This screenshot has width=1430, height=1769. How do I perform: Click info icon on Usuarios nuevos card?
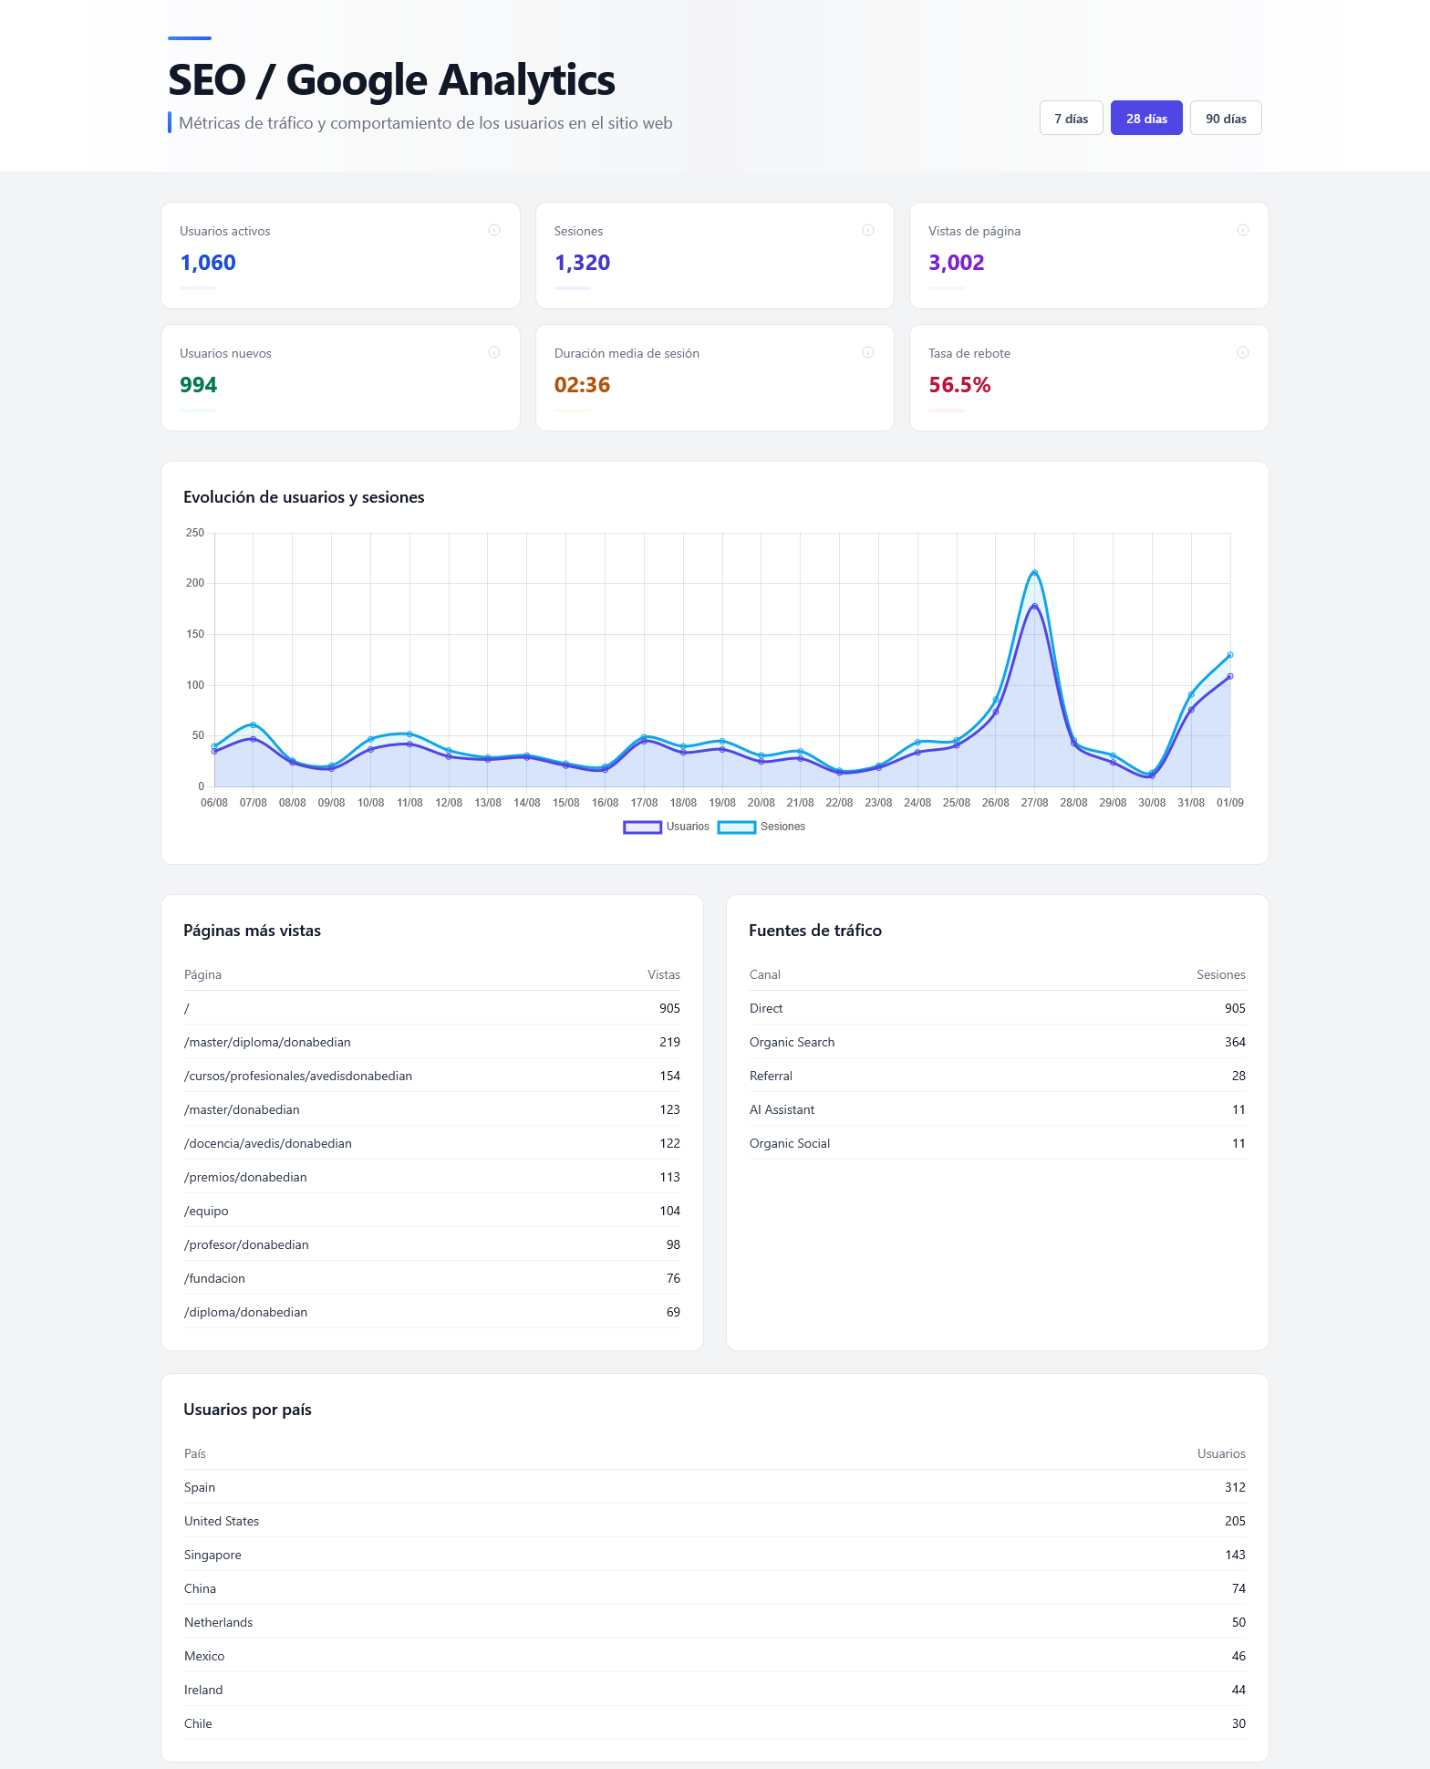click(x=494, y=352)
